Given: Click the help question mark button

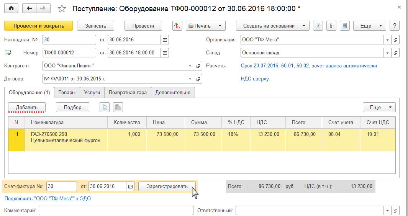Looking at the screenshot, I should point(394,26).
